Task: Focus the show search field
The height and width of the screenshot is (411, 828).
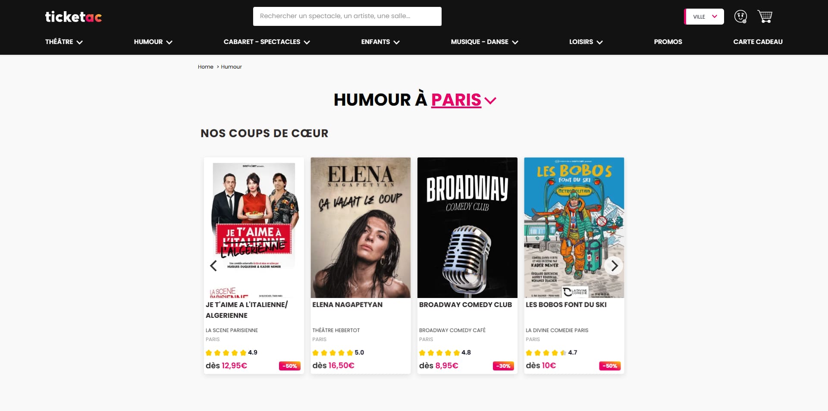Action: [347, 16]
